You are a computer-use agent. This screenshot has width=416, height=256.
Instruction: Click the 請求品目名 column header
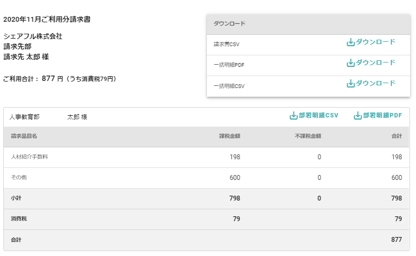tap(24, 136)
